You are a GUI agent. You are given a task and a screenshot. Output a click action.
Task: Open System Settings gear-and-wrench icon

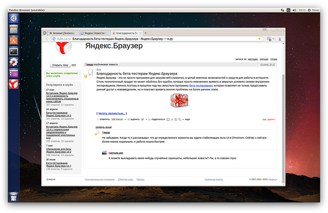[x=14, y=62]
